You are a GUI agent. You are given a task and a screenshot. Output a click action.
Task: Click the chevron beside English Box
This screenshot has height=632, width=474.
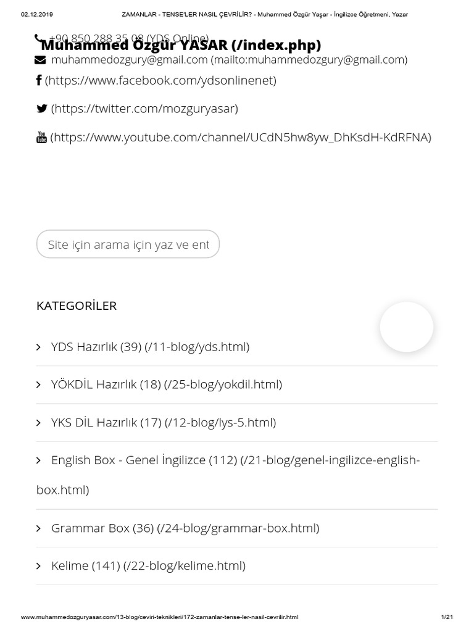tap(39, 460)
